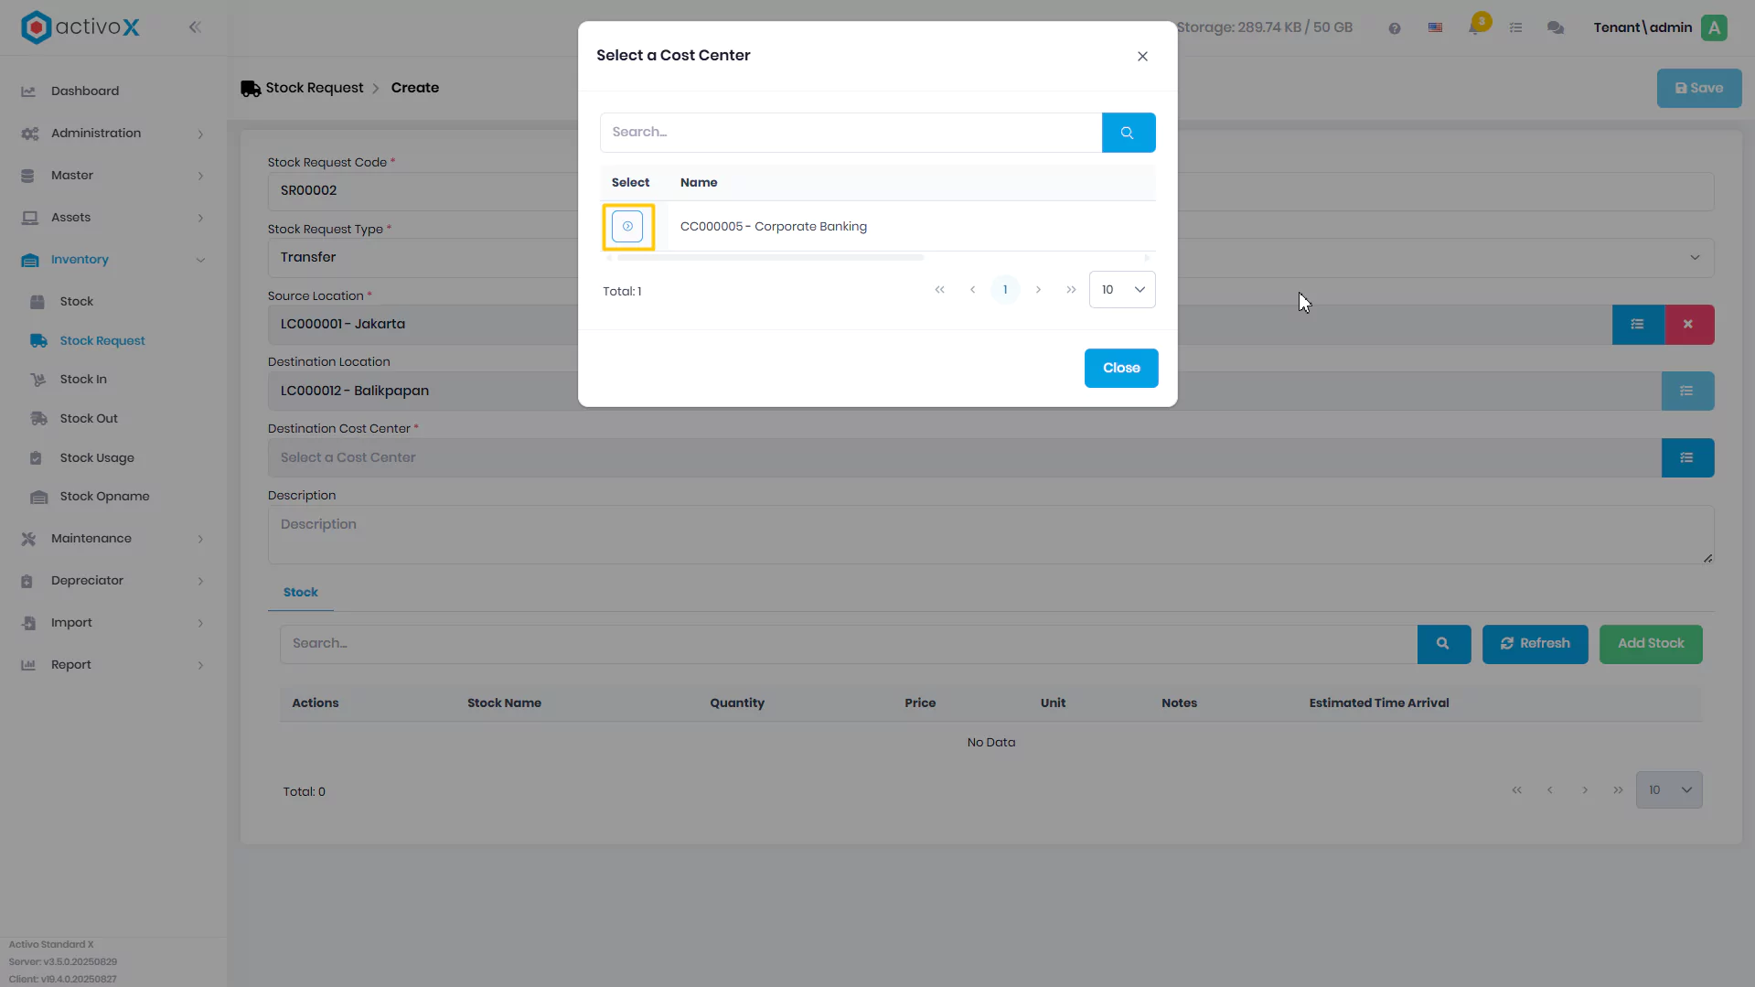Go to last page in dialog pagination
The width and height of the screenshot is (1755, 987).
coord(1071,290)
